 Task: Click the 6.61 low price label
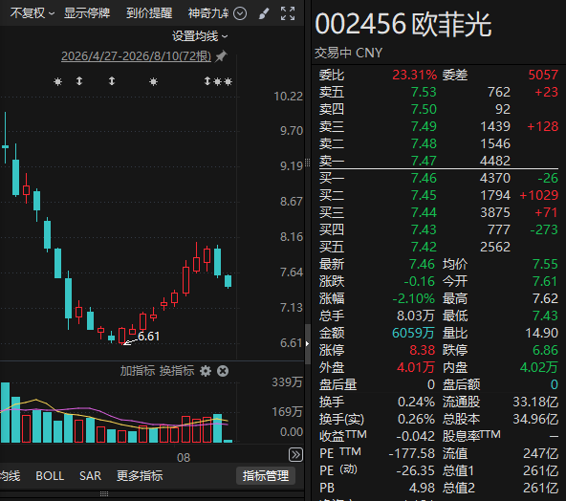[149, 337]
